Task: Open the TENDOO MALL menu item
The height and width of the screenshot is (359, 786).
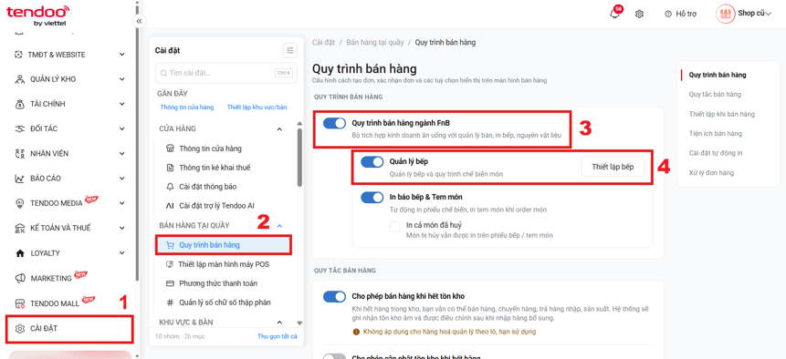Action: [55, 303]
